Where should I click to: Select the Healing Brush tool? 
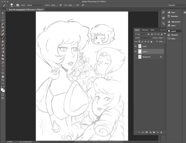(x=3, y=34)
